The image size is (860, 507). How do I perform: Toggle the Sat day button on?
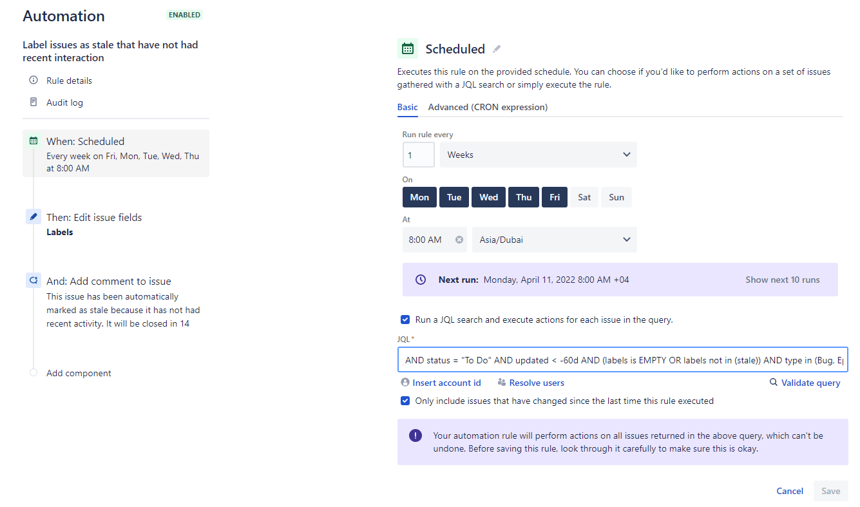click(584, 197)
